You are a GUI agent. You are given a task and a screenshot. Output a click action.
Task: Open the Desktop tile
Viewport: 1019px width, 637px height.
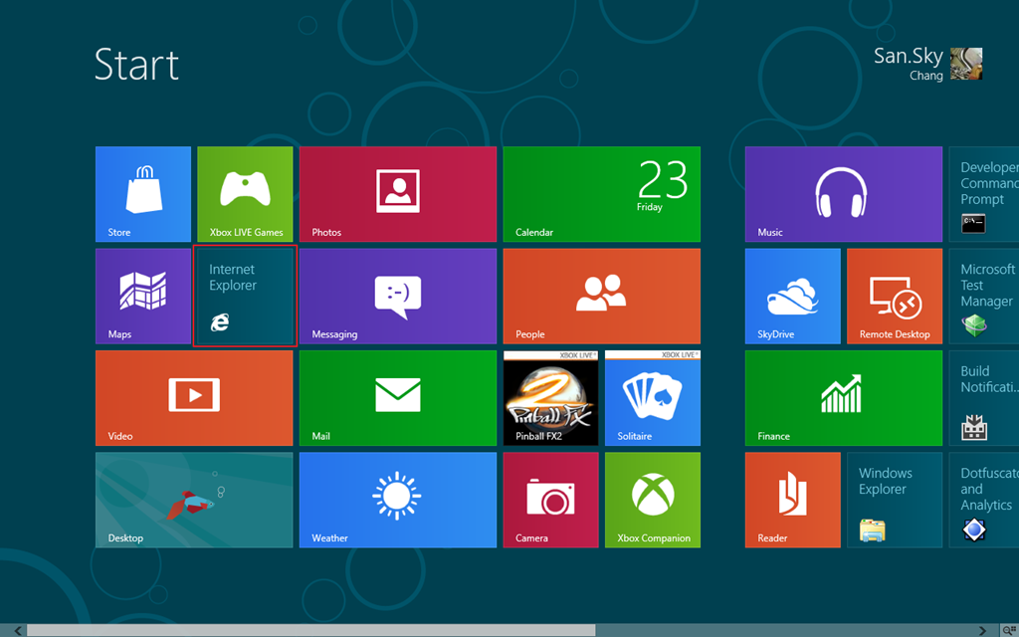[x=194, y=500]
